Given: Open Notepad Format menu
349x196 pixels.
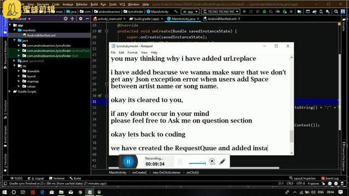Looking at the screenshot, I should click(x=133, y=52).
